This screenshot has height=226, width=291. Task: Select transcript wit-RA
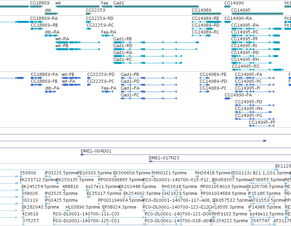[78, 42]
